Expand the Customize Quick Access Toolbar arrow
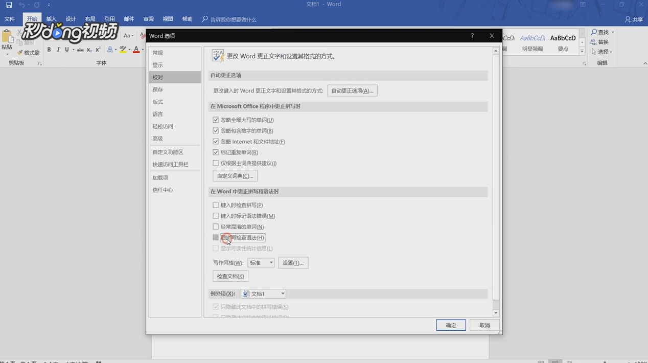 49,5
